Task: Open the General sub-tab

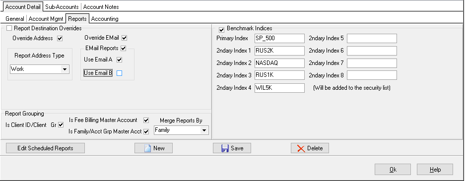Action: point(15,19)
